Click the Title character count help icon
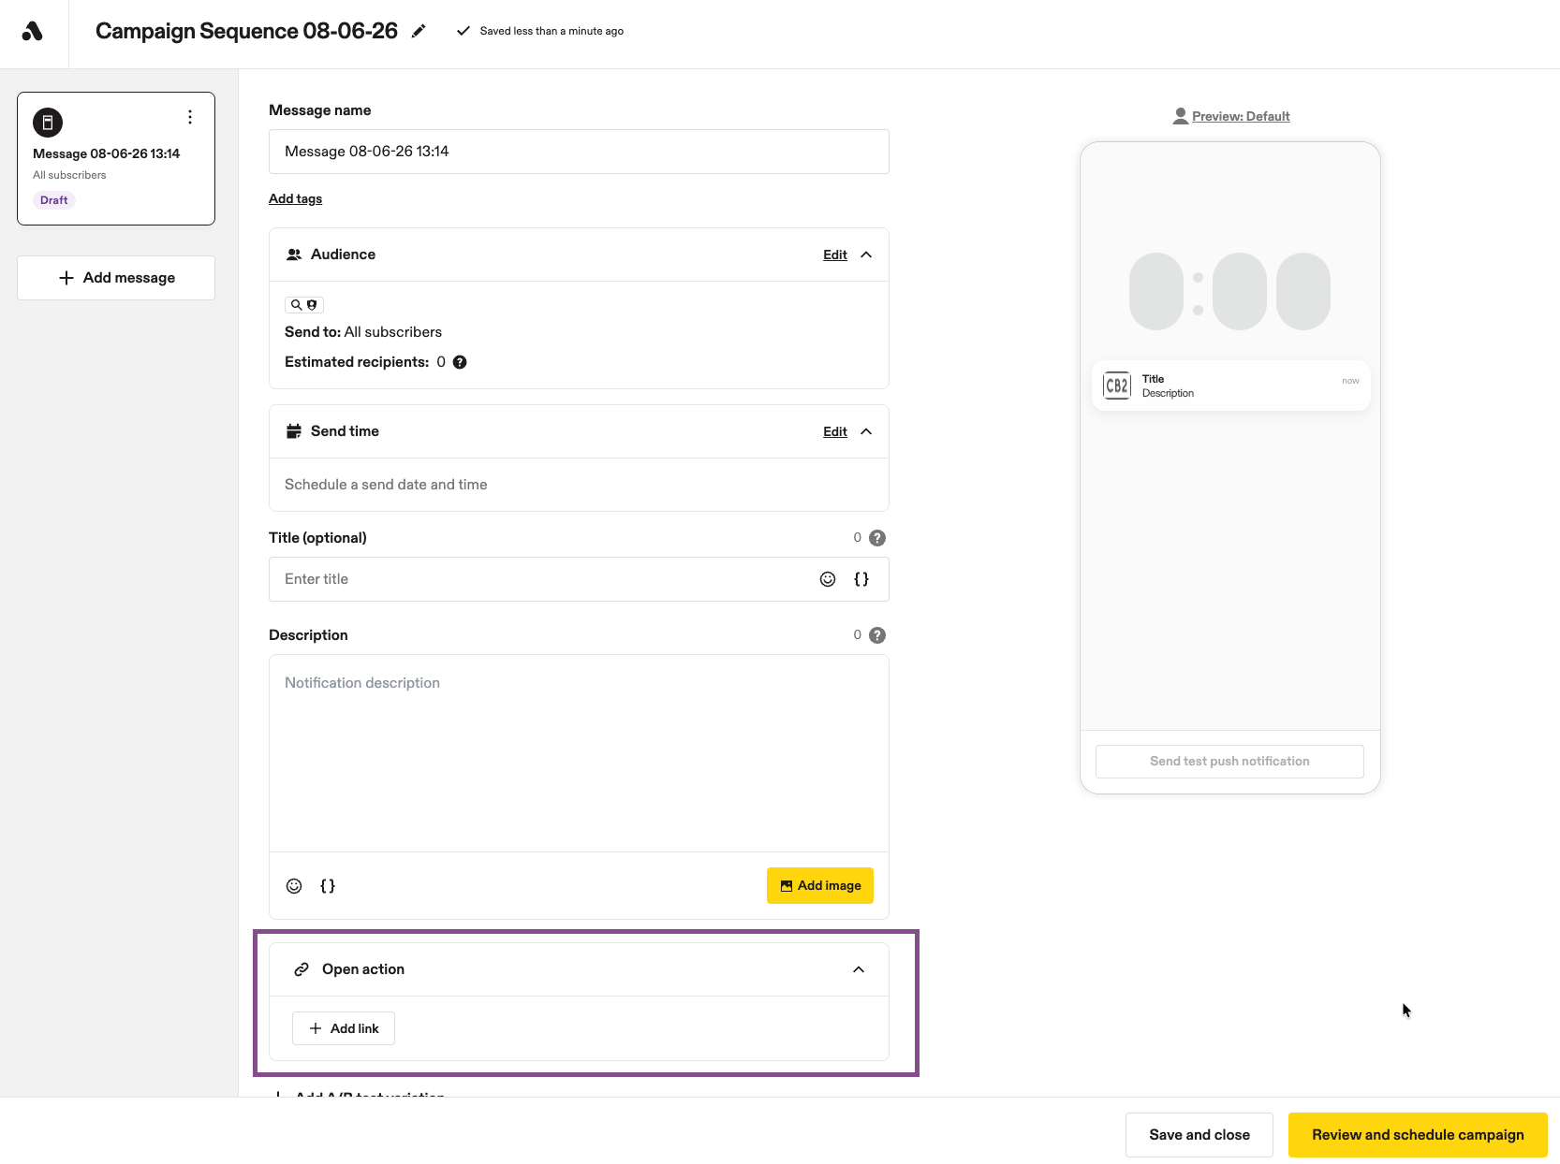The width and height of the screenshot is (1560, 1164). coord(877,538)
